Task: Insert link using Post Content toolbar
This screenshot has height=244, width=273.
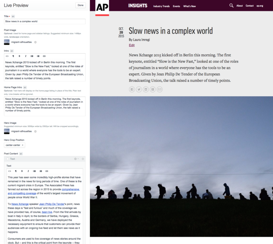Action: tap(47, 171)
